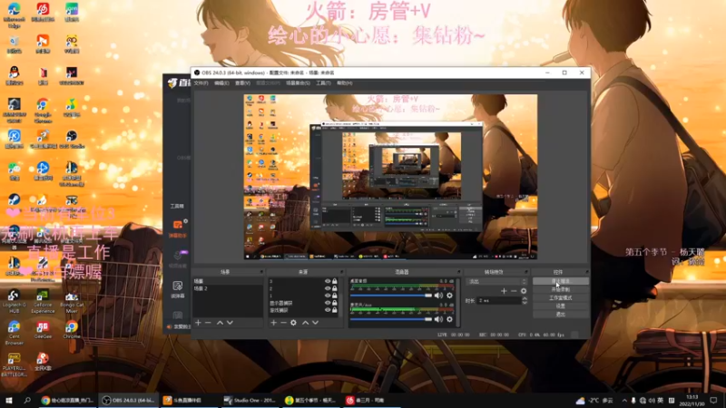Open 读弹幕 icon in streaming companion sidebar
Image resolution: width=726 pixels, height=408 pixels.
pos(178,289)
